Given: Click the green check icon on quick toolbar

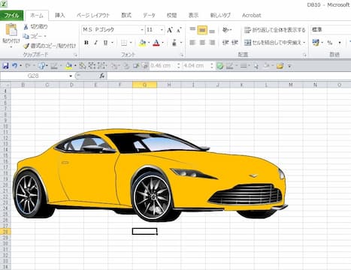Looking at the screenshot, I should [x=219, y=66].
